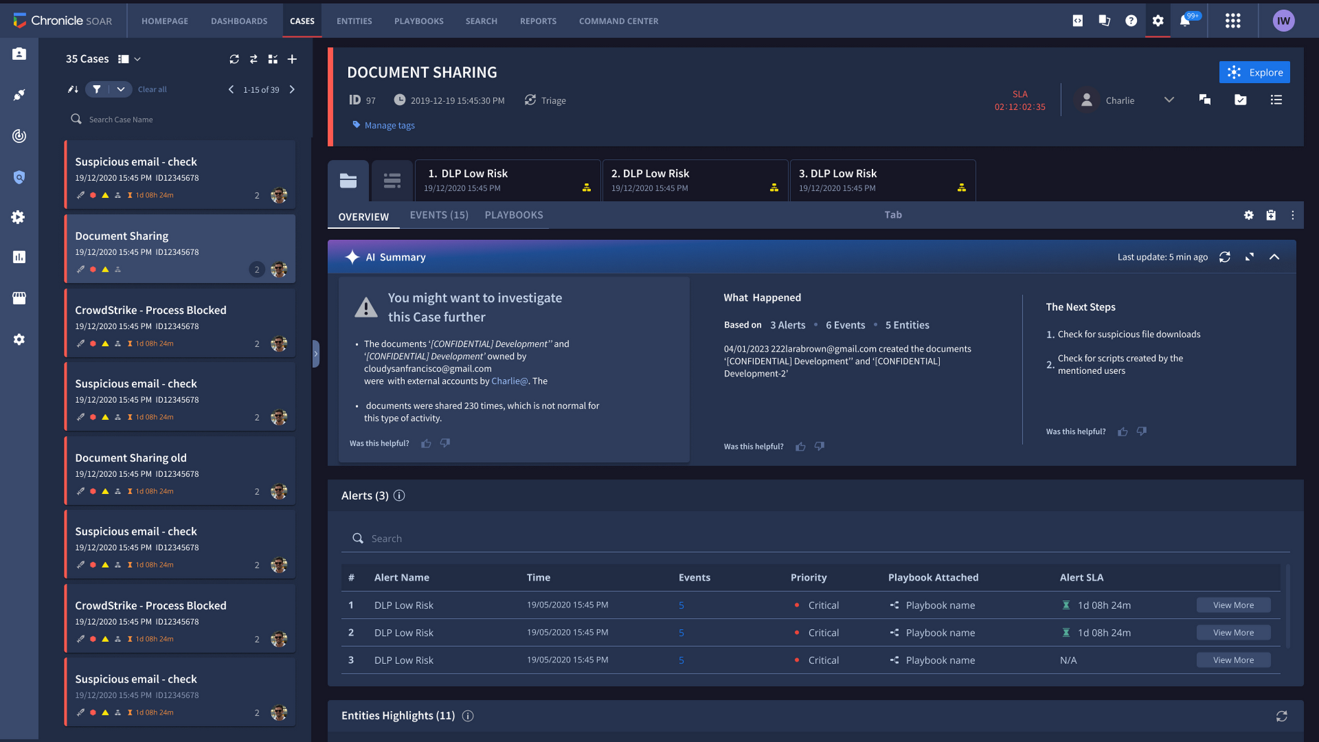The width and height of the screenshot is (1319, 742).
Task: Collapse the AI Summary panel
Action: [1275, 257]
